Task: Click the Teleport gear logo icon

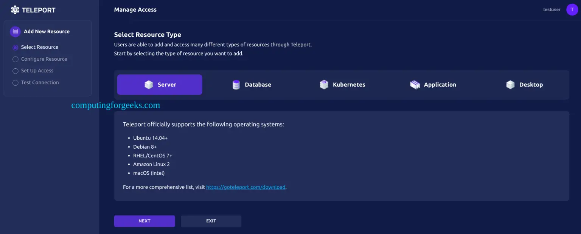Action: [x=15, y=10]
